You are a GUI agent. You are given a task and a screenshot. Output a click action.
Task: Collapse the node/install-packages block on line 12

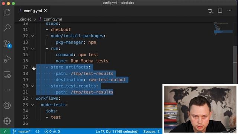coord(32,36)
